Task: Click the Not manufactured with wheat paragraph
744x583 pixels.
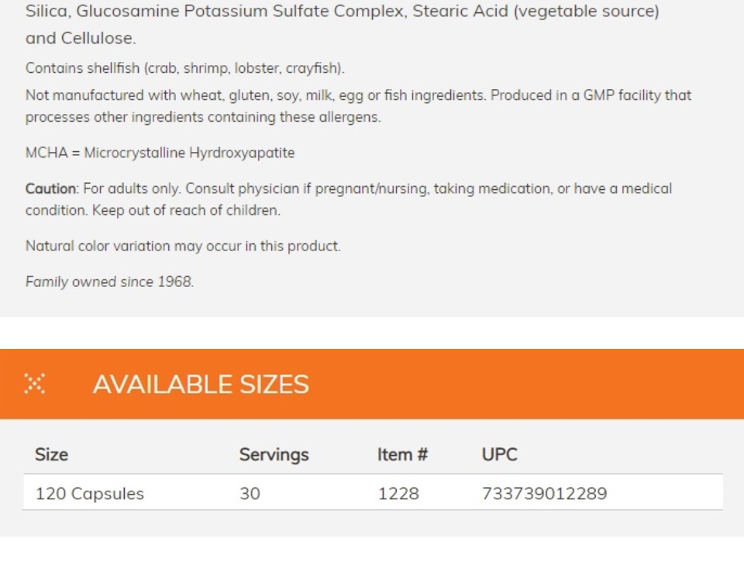Action: (358, 106)
